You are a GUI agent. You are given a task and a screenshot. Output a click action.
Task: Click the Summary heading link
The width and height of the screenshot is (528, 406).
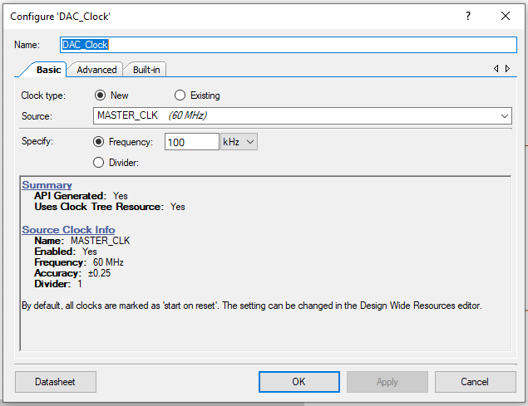point(47,185)
